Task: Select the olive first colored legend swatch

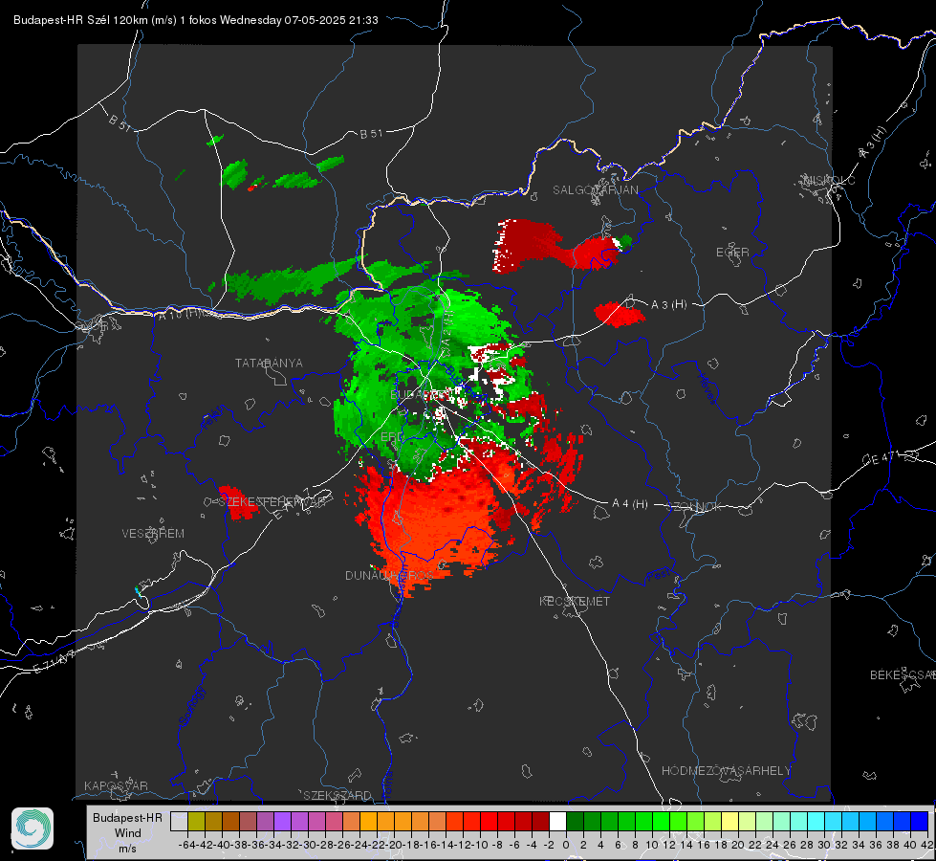Action: [196, 822]
